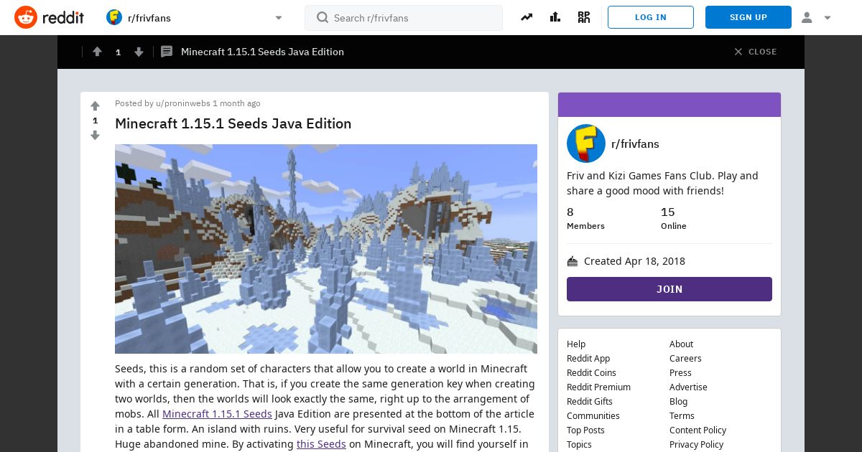
Task: Click the post type icon in header bar
Action: tap(167, 52)
